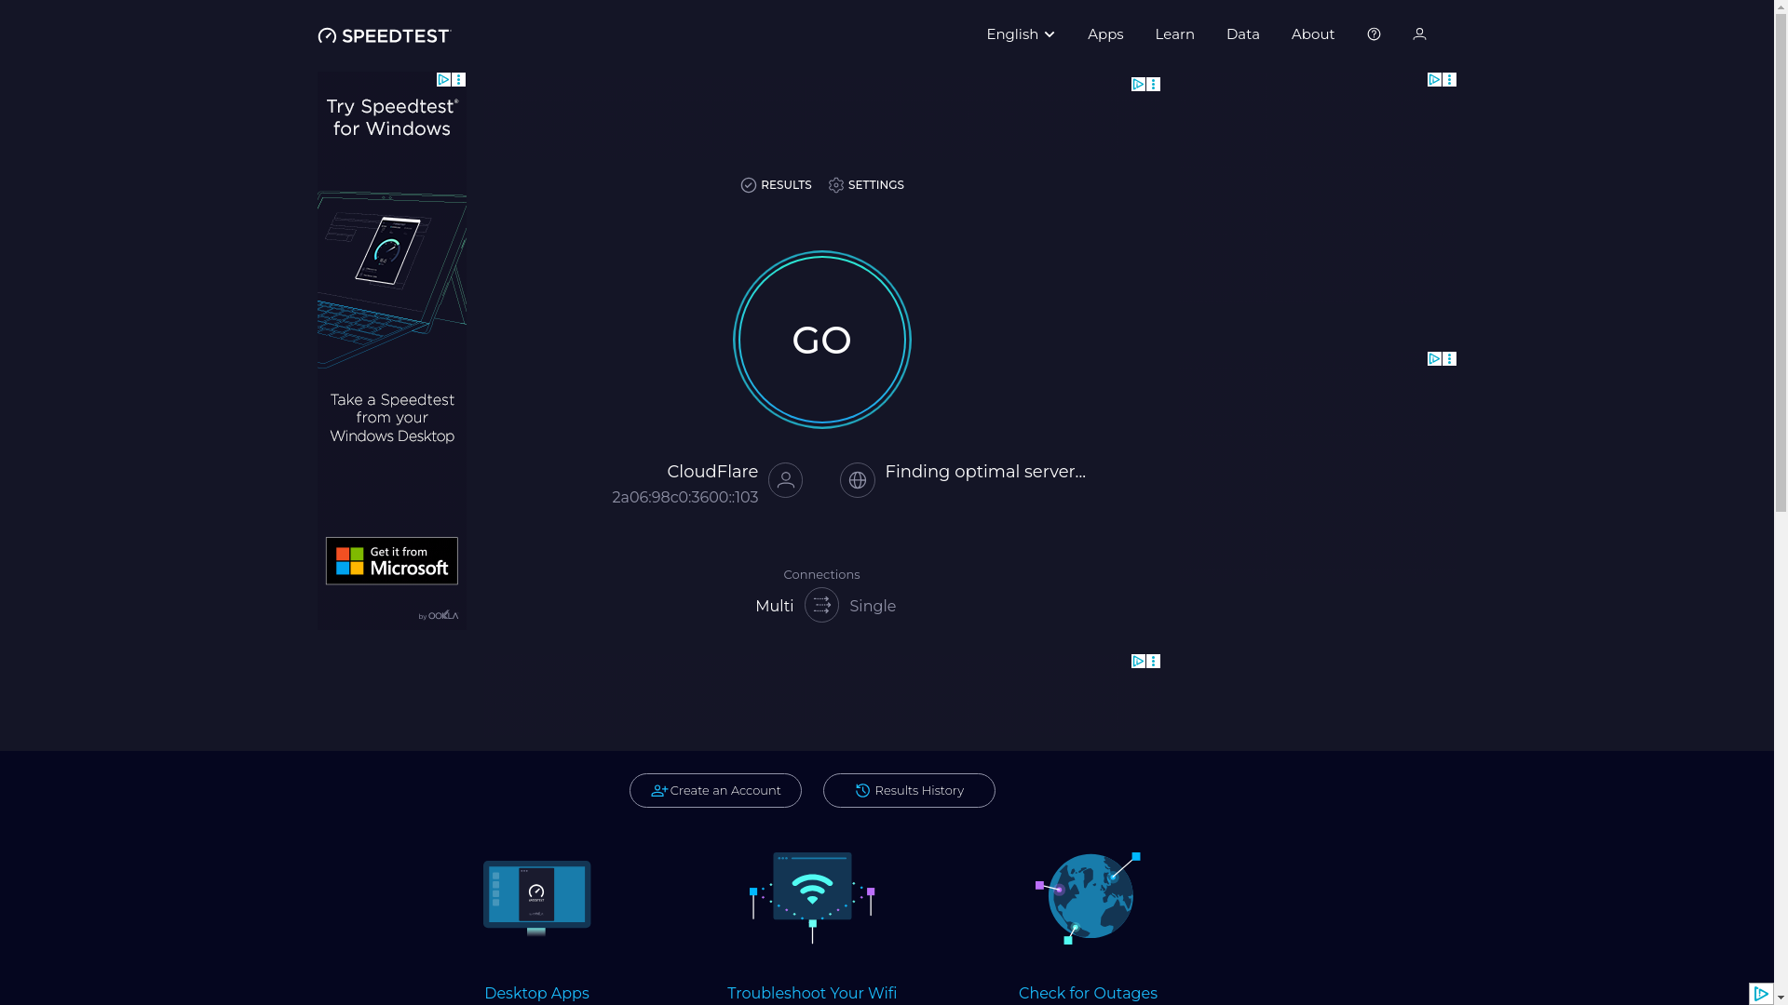Image resolution: width=1788 pixels, height=1005 pixels.
Task: Open the About menu
Action: point(1312,34)
